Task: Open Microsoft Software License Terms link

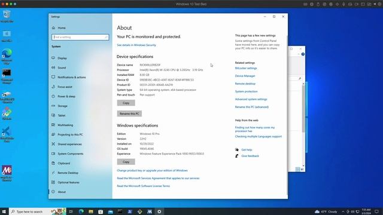Action: [x=143, y=186]
